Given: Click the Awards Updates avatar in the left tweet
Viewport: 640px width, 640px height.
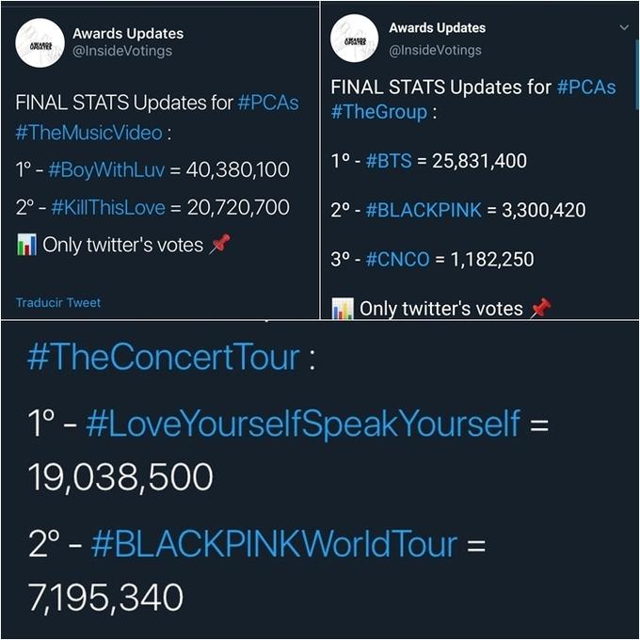Looking at the screenshot, I should [x=40, y=42].
